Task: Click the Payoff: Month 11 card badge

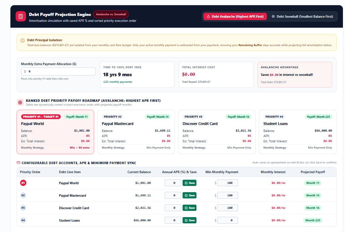Action: [x=77, y=117]
